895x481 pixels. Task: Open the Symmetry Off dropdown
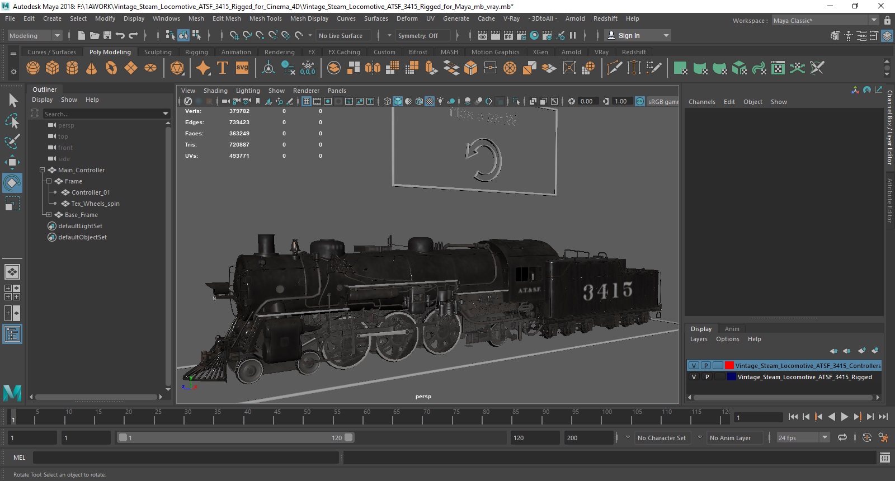[423, 35]
